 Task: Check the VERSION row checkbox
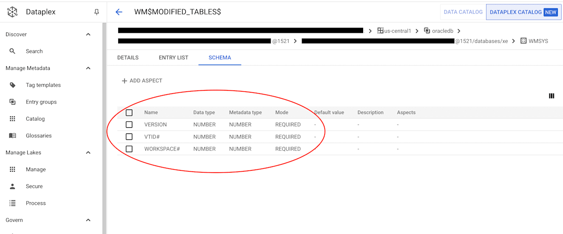(x=129, y=124)
